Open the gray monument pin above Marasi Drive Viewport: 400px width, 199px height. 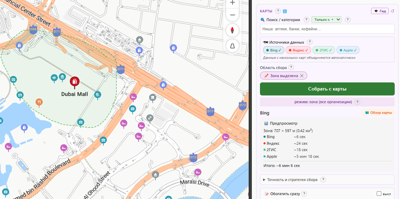(155, 175)
